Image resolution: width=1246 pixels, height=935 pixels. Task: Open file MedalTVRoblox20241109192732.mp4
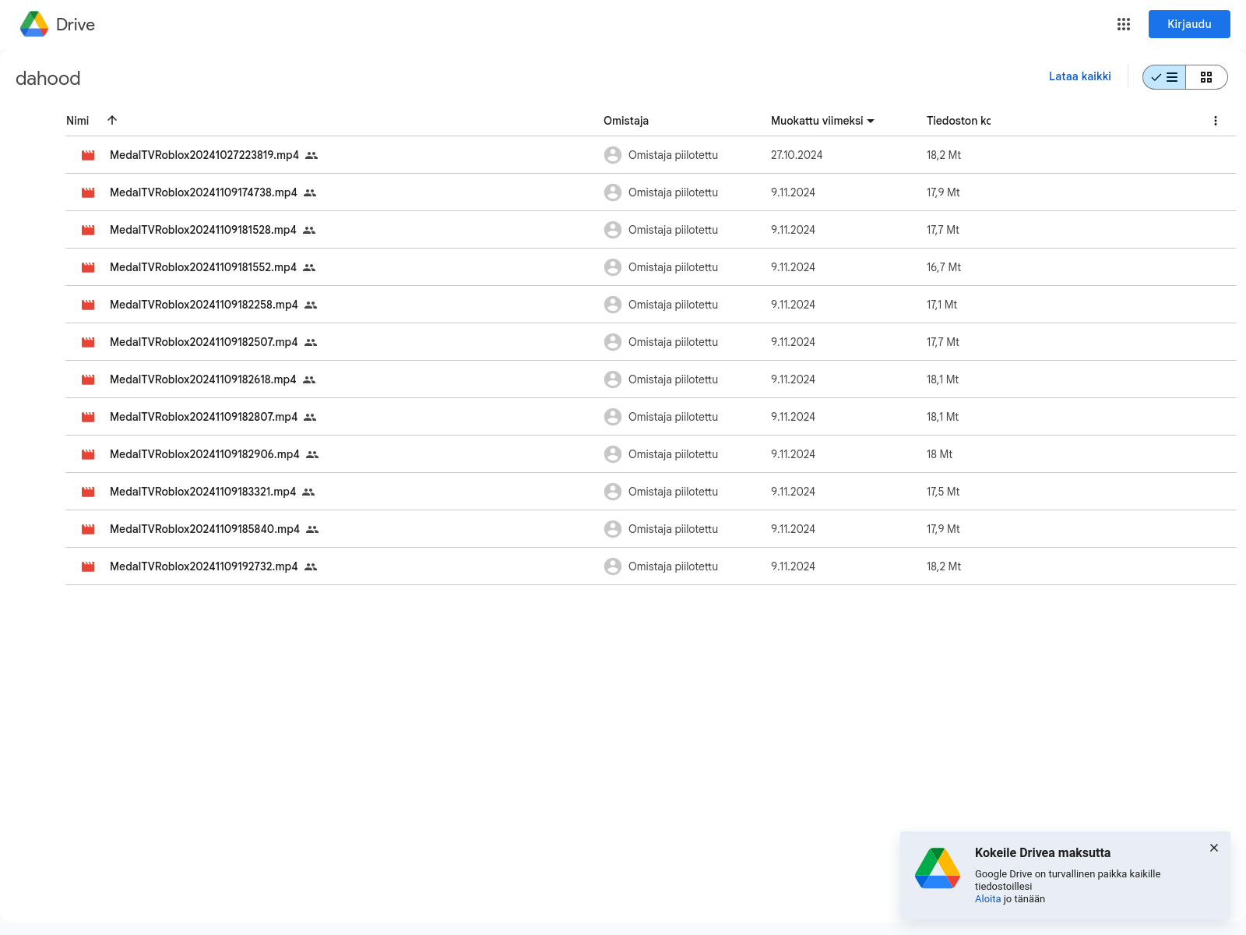click(x=203, y=566)
